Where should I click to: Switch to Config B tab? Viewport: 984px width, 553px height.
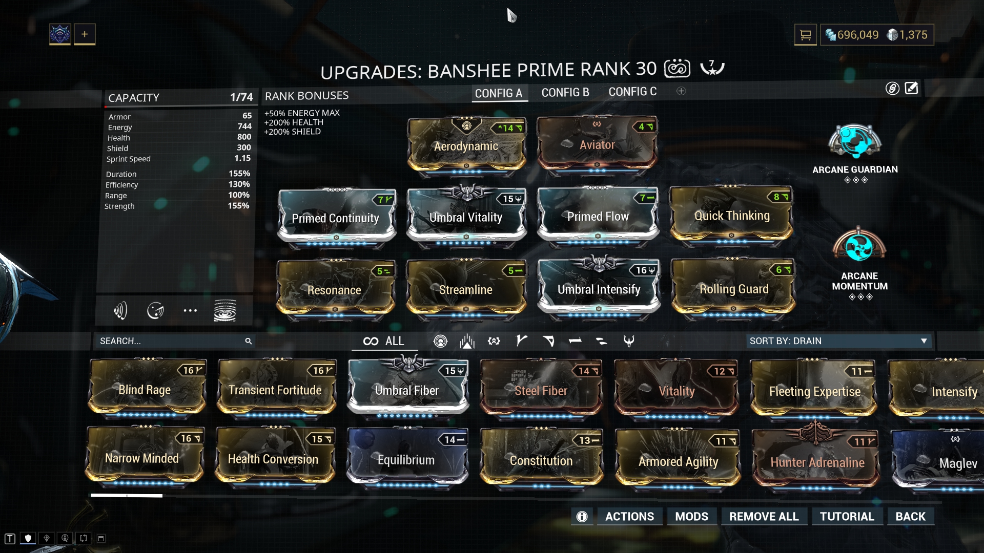click(x=565, y=93)
